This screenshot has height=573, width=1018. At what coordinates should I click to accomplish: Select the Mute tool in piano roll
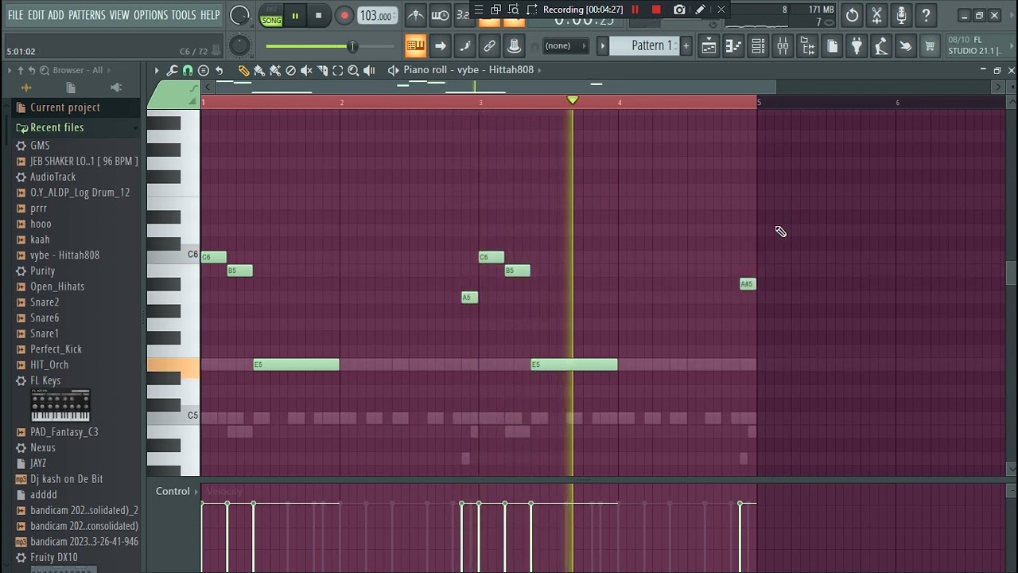click(x=306, y=70)
